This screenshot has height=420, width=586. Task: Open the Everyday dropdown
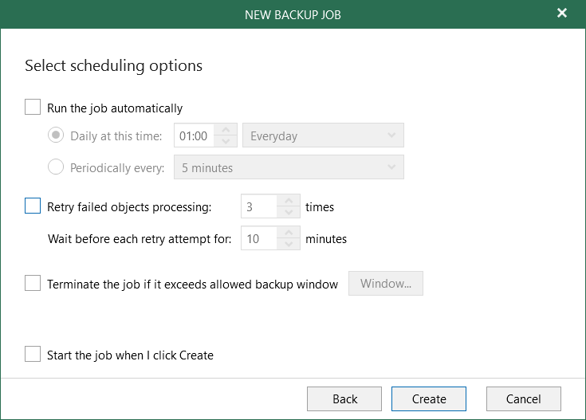(323, 136)
